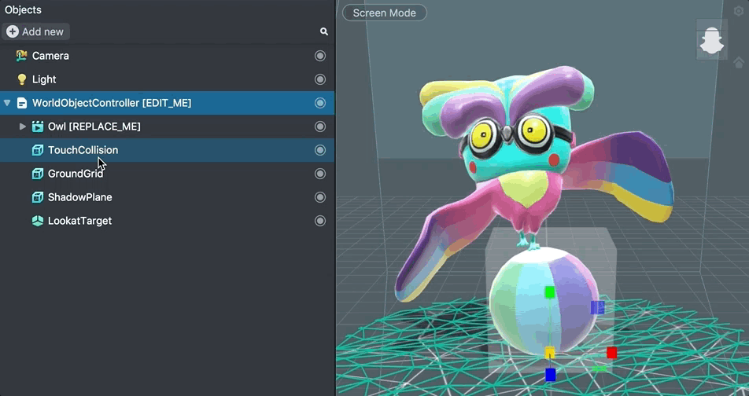Toggle visibility of the GroundGrid object

(x=320, y=174)
